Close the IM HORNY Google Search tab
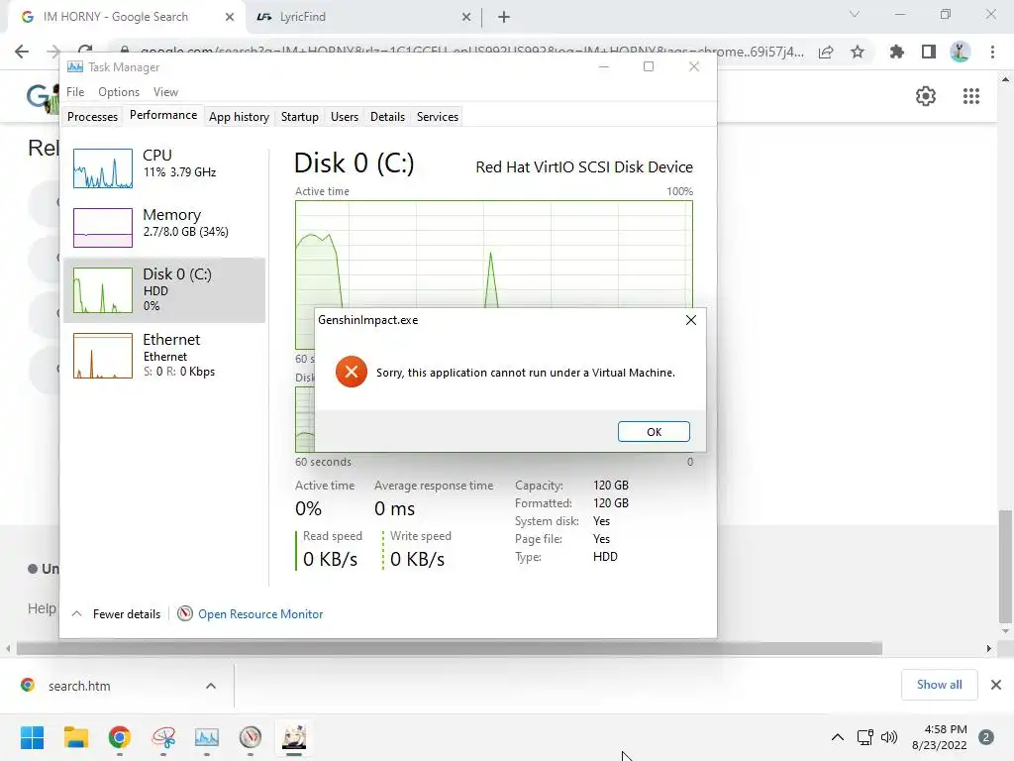The width and height of the screenshot is (1014, 761). tap(230, 17)
